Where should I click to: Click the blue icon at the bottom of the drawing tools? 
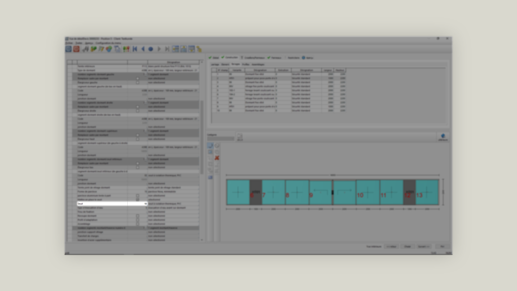(210, 177)
